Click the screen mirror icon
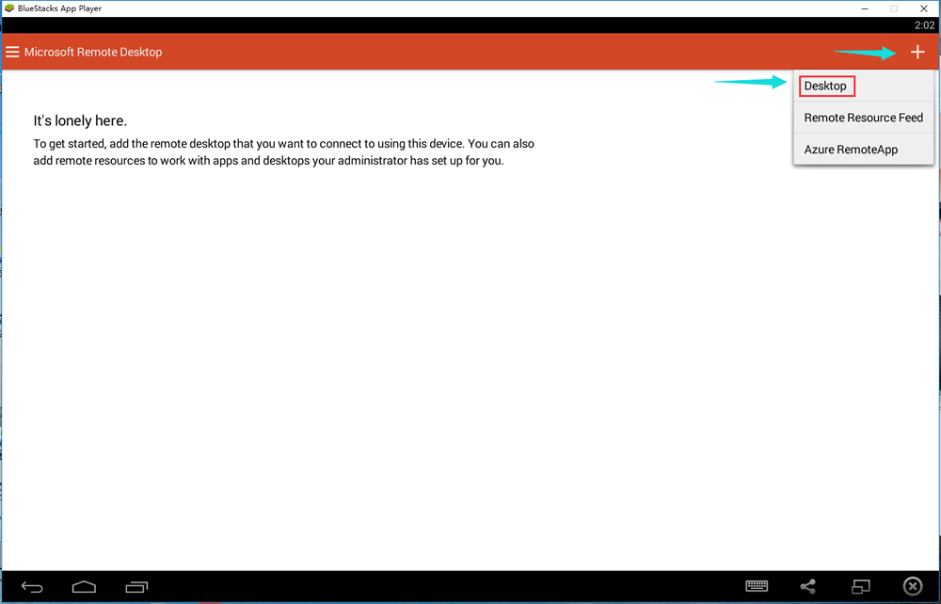The width and height of the screenshot is (941, 604). 861,586
